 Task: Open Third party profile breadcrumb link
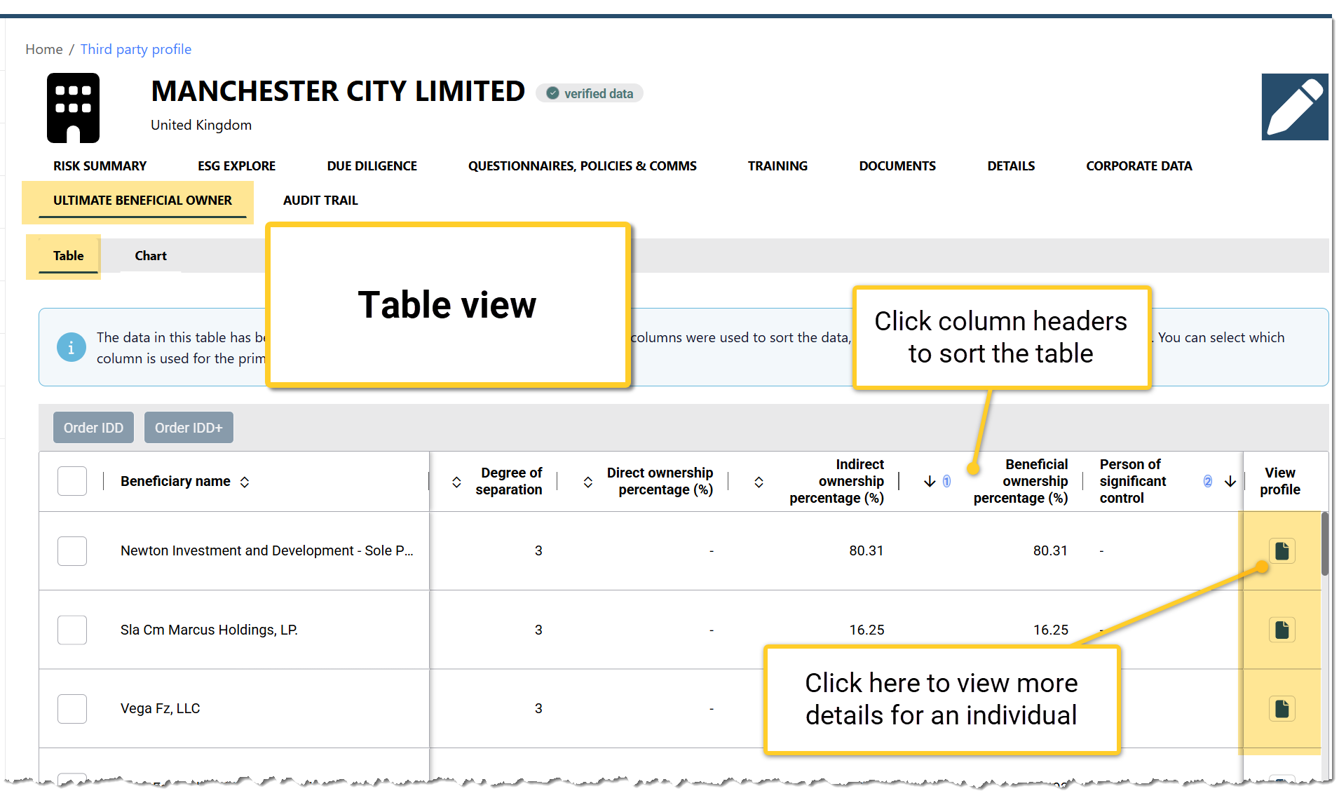(x=136, y=49)
